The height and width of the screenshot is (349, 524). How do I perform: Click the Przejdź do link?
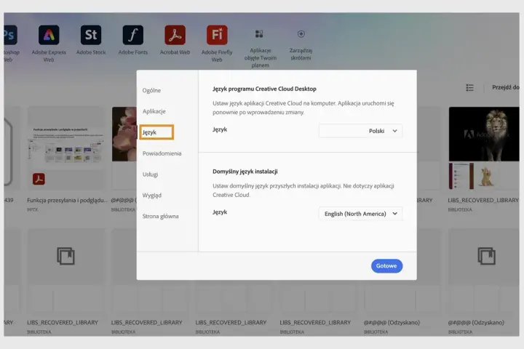tap(505, 87)
